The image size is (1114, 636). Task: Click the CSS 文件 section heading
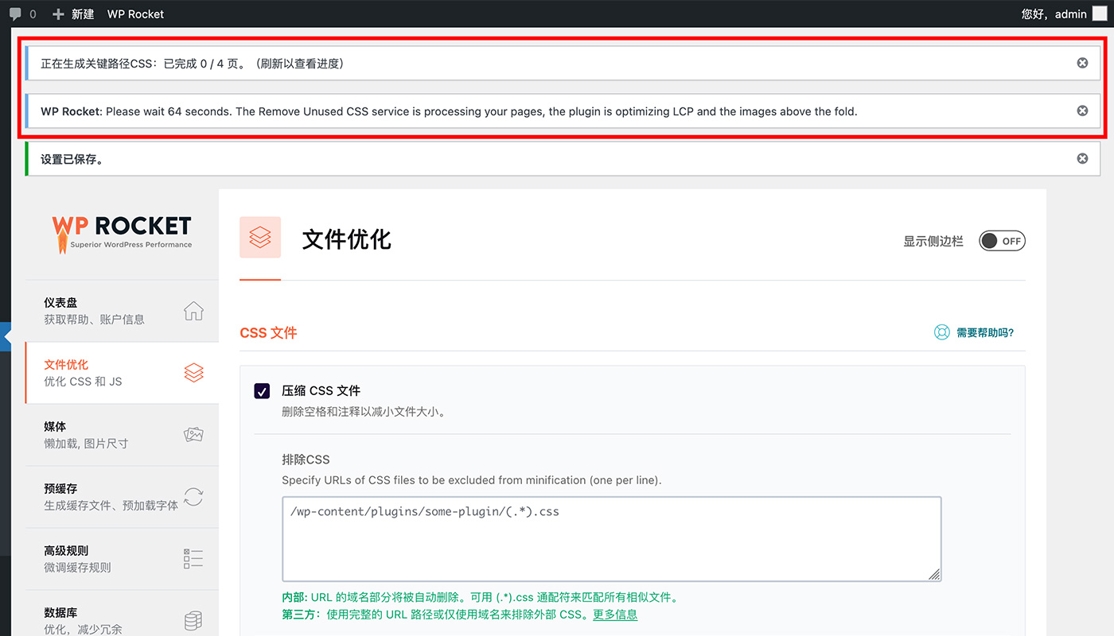(x=268, y=333)
